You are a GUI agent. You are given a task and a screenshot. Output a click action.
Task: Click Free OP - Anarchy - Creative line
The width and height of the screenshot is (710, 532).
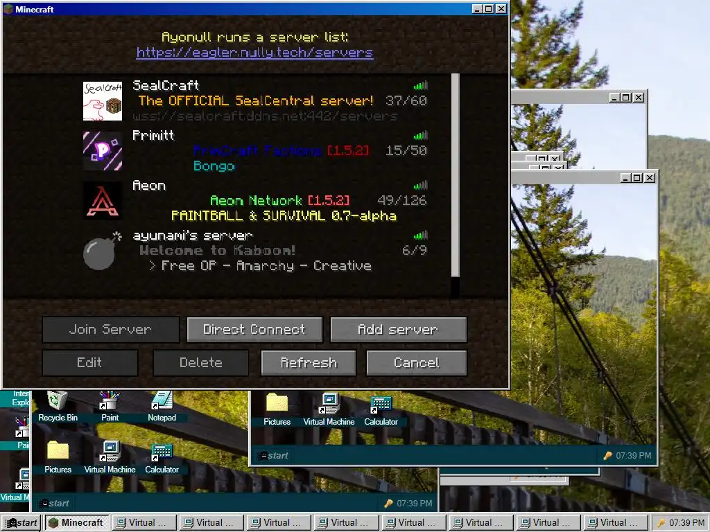point(261,265)
